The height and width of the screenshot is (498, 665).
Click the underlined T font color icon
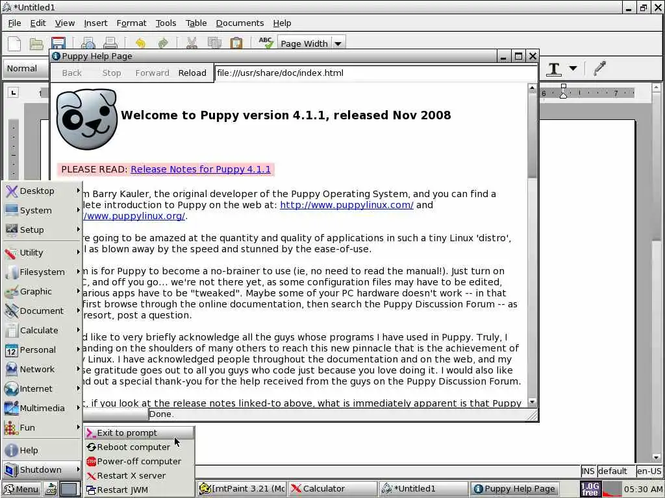tap(554, 69)
